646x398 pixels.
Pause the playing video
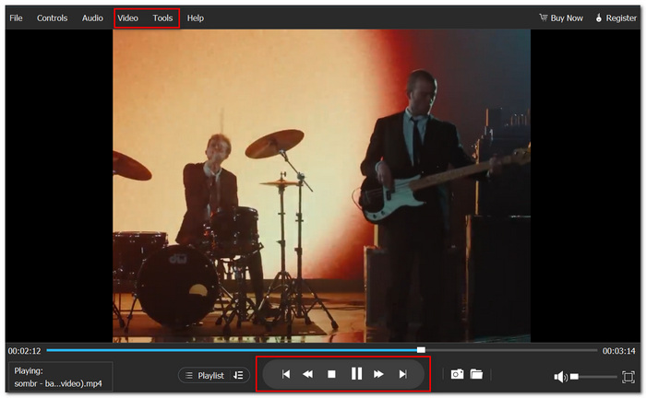click(x=356, y=374)
